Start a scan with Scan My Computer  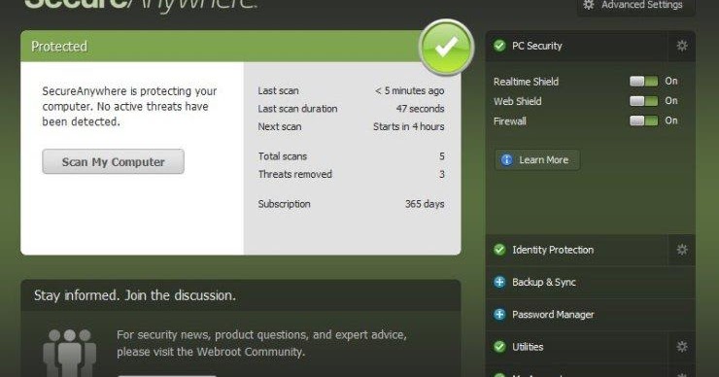point(114,162)
